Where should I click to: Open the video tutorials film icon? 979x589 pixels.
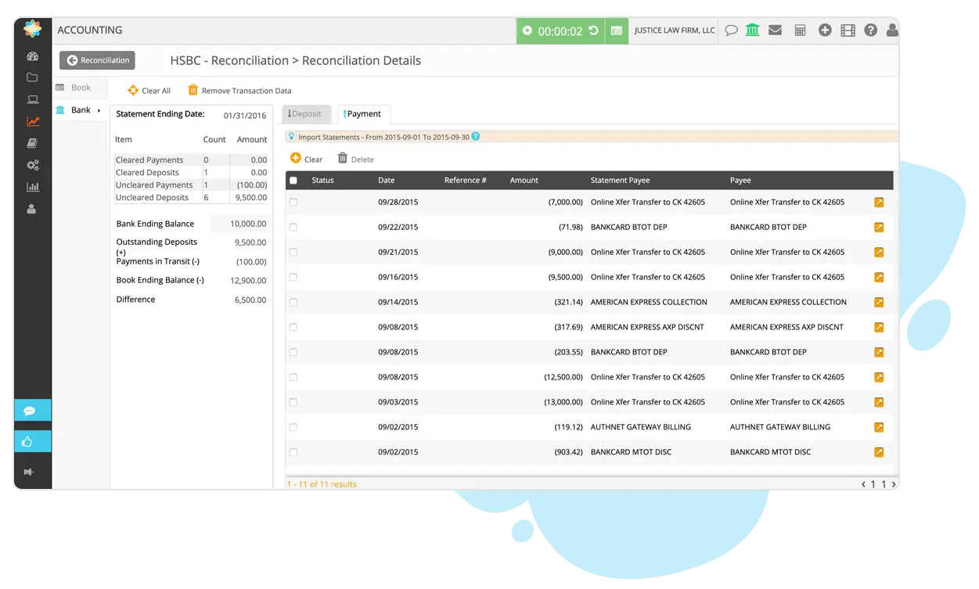pos(848,31)
